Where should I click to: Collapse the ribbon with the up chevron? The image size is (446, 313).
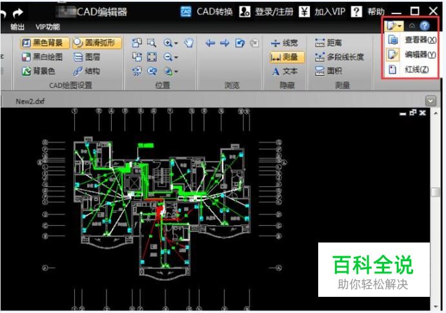(412, 26)
